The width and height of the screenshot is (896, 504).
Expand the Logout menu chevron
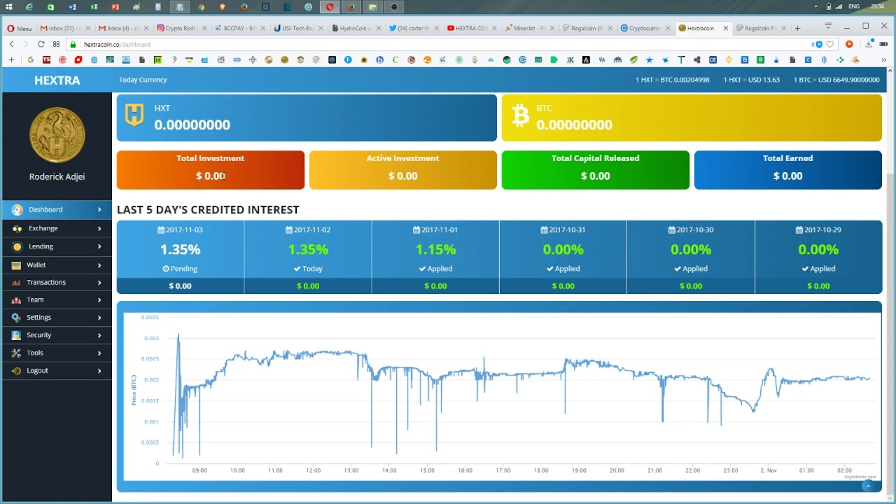pyautogui.click(x=99, y=371)
